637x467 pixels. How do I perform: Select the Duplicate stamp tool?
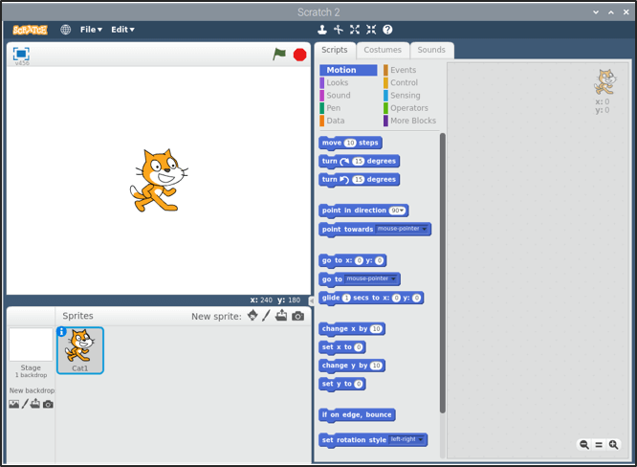point(322,30)
